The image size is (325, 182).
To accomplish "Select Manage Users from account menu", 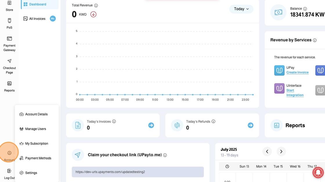I will pos(35,129).
